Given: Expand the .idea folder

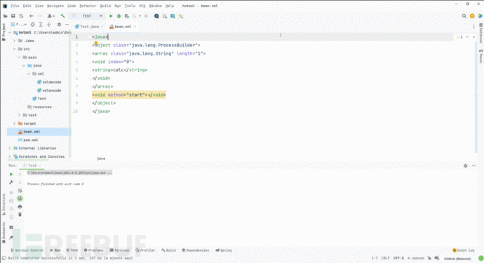Looking at the screenshot, I should pos(14,41).
